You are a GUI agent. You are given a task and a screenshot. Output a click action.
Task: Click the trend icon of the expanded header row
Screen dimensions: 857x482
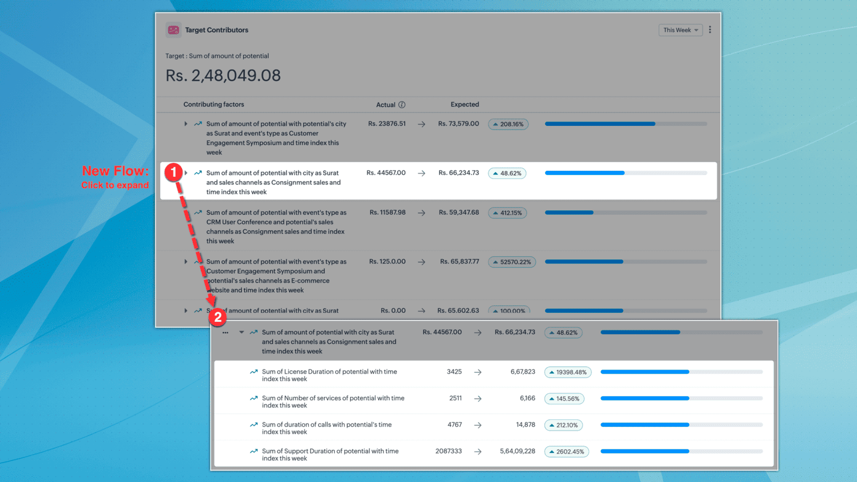click(x=254, y=333)
